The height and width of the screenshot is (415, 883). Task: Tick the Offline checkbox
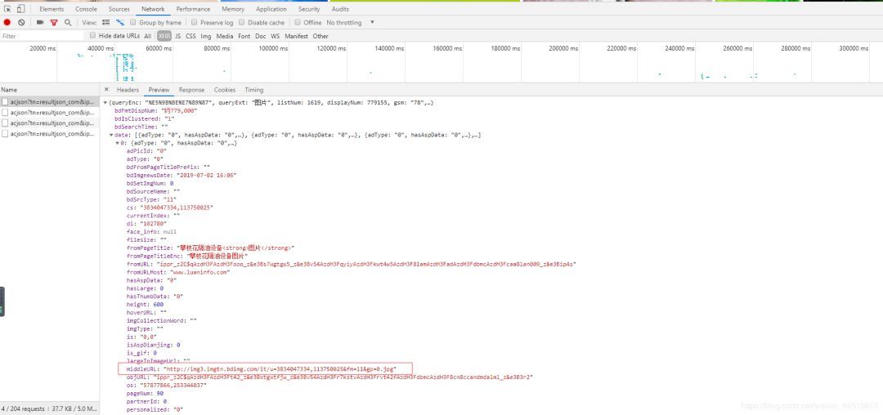[298, 23]
